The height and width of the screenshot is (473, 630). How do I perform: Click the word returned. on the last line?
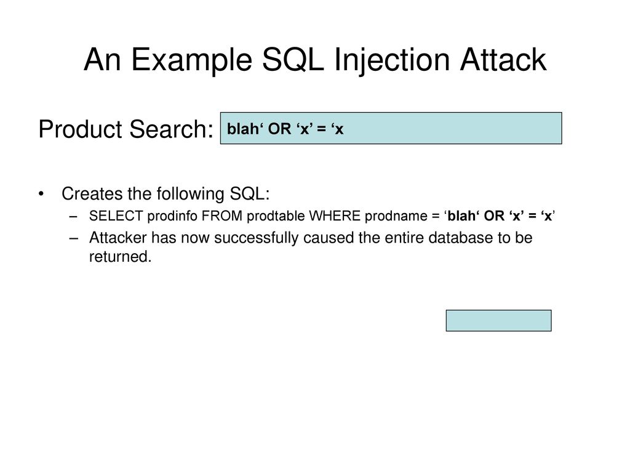point(120,257)
